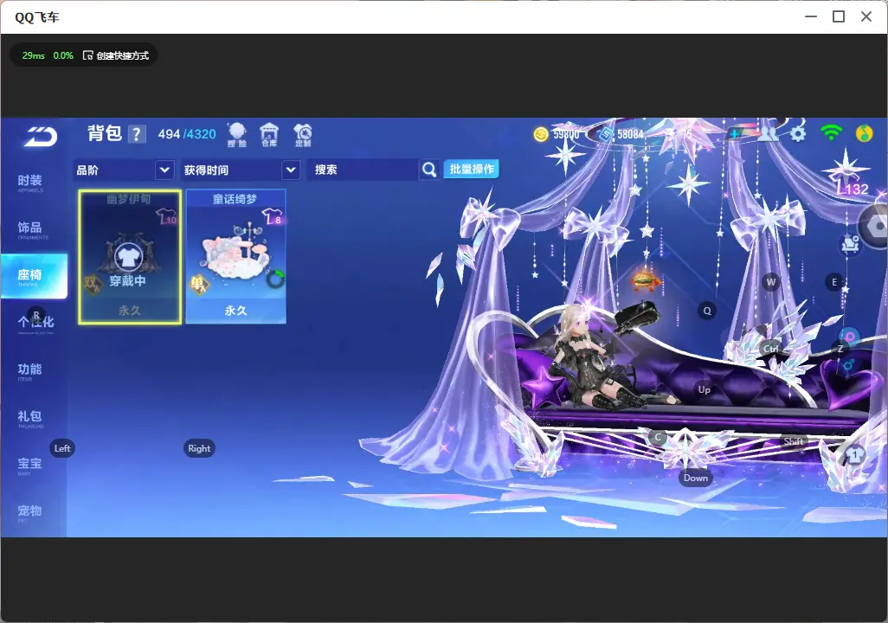Screen dimensions: 888x623
Task: Click the 创建快捷方式 shortcut icon
Action: tap(87, 55)
